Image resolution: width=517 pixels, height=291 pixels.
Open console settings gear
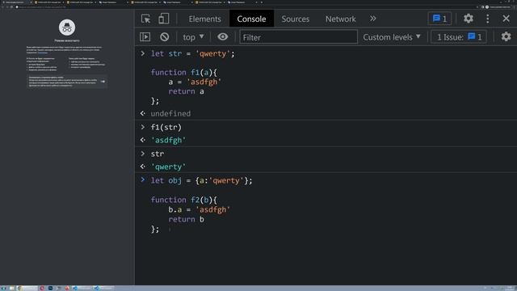pyautogui.click(x=506, y=36)
